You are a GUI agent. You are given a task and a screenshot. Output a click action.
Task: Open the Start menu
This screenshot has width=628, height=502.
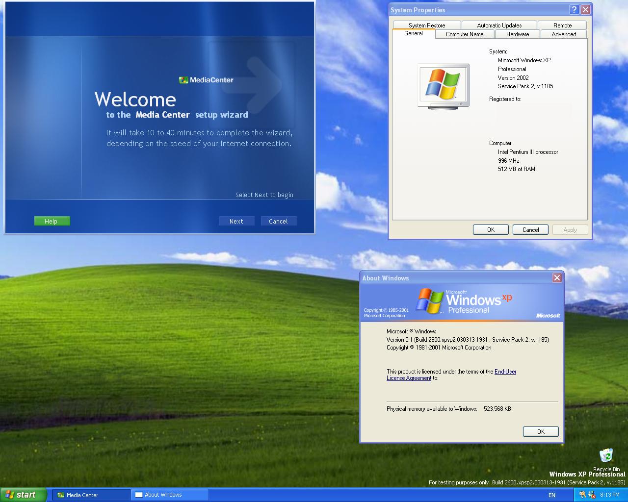(x=24, y=495)
